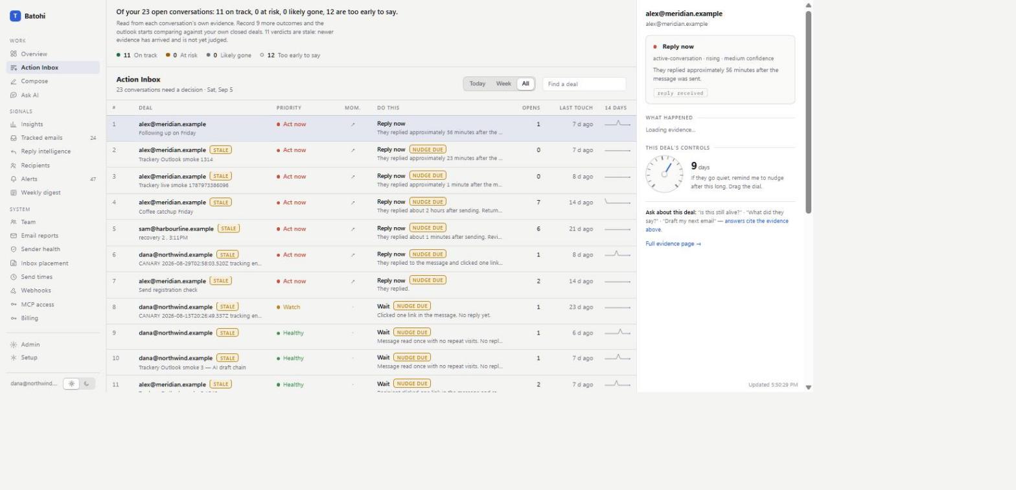Click the Ask AI chat icon
The width and height of the screenshot is (1016, 490).
(x=14, y=95)
